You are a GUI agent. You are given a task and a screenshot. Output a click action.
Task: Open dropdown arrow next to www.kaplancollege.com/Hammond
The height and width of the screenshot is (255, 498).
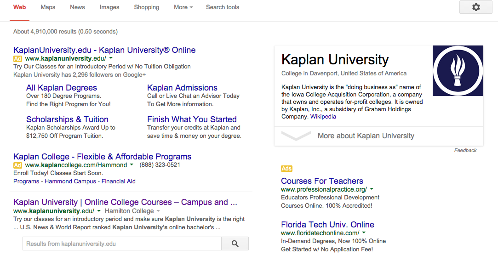132,165
